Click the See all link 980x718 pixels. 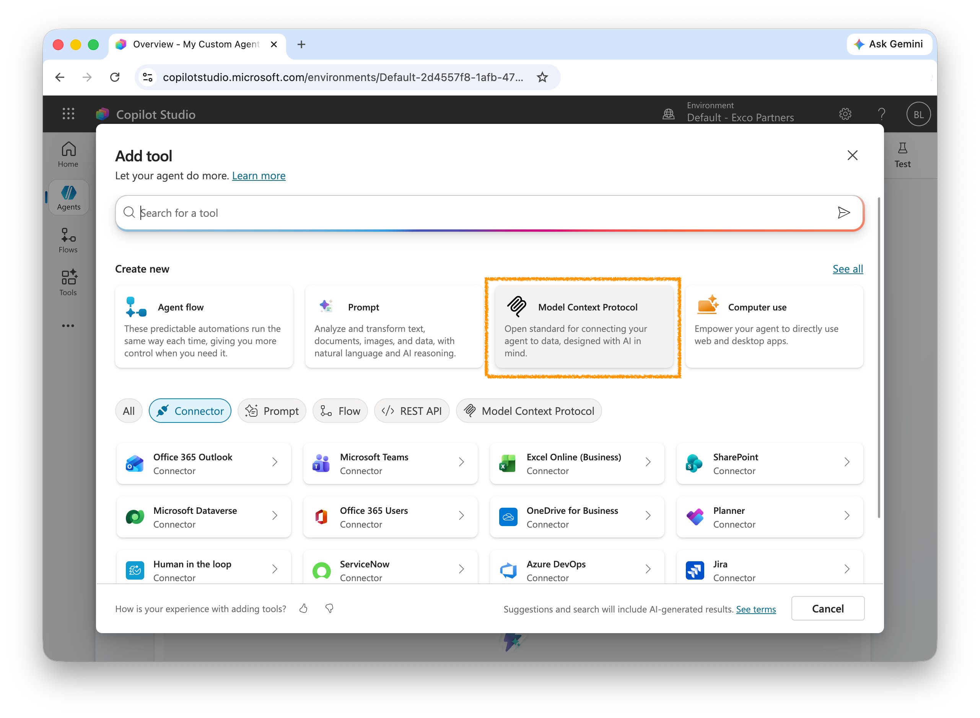(x=847, y=269)
